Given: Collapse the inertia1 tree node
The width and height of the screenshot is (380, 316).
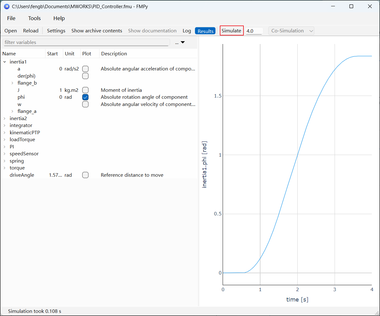Looking at the screenshot, I should [5, 62].
